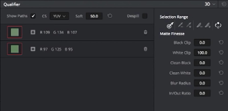Image resolution: width=228 pixels, height=111 pixels.
Task: Select the subtract softness feather tool
Action: (x=200, y=25)
